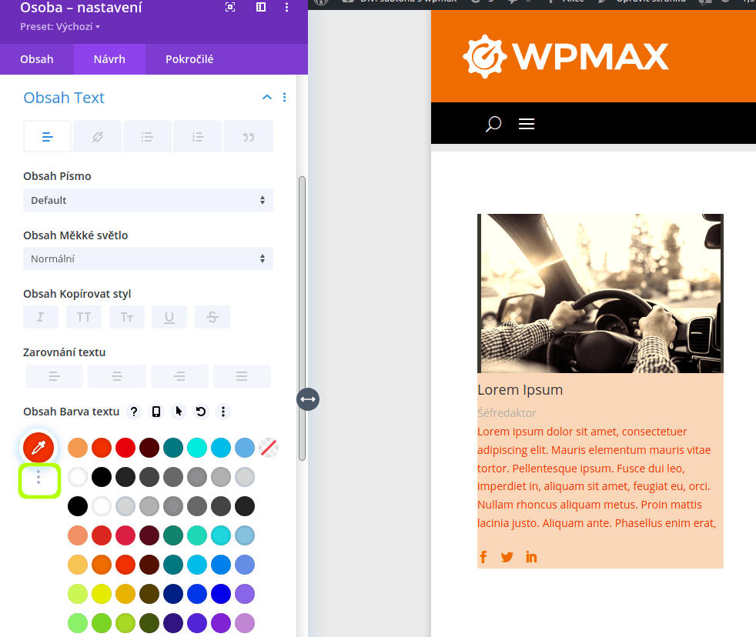
Task: Click the Šéfredaktor position text
Action: tap(507, 413)
